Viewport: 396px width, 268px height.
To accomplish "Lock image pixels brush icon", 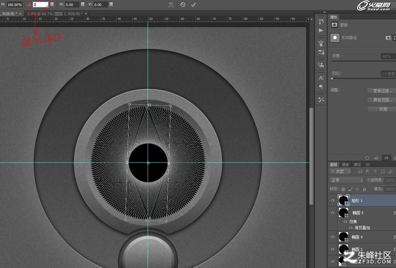I will point(350,189).
